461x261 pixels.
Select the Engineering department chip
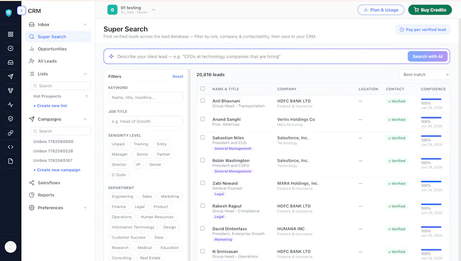click(122, 196)
